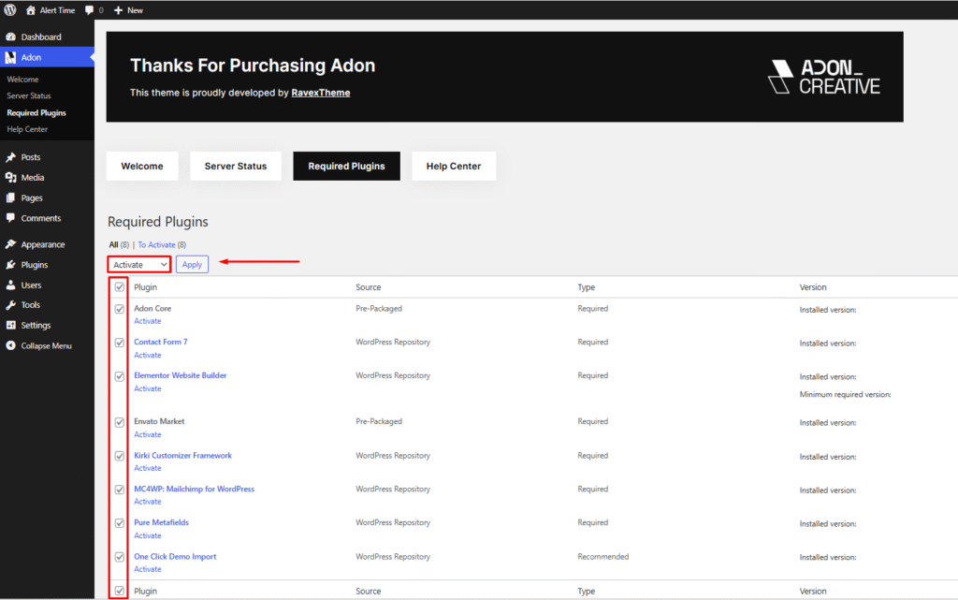958x600 pixels.
Task: Click Activate under One Click Demo Import
Action: [x=148, y=569]
